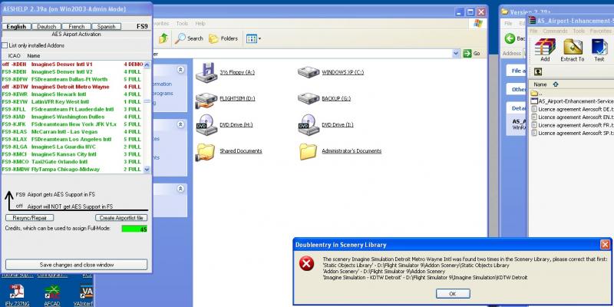Click the green credits box showing 45
614x307 pixels.
pos(134,229)
